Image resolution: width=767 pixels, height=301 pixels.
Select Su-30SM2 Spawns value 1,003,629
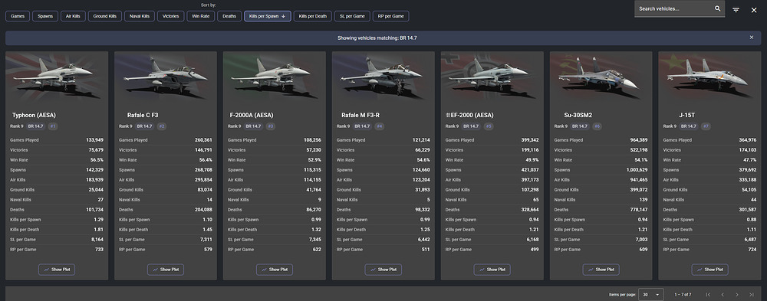tap(637, 170)
